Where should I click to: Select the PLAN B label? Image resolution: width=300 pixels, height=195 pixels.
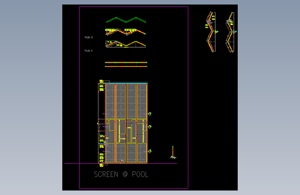(89, 37)
